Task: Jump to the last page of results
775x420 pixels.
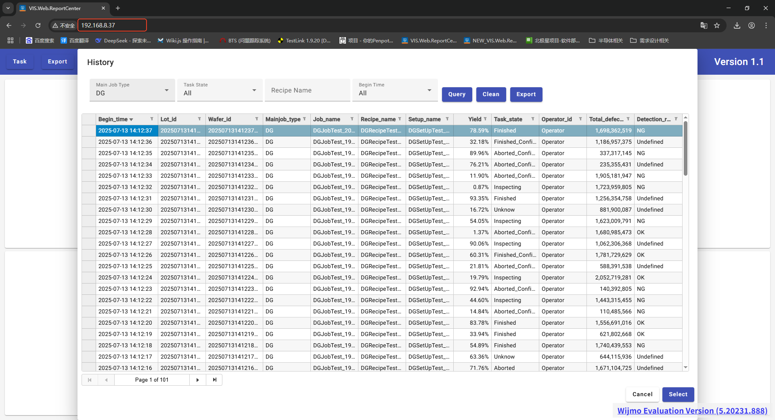Action: [x=214, y=380]
